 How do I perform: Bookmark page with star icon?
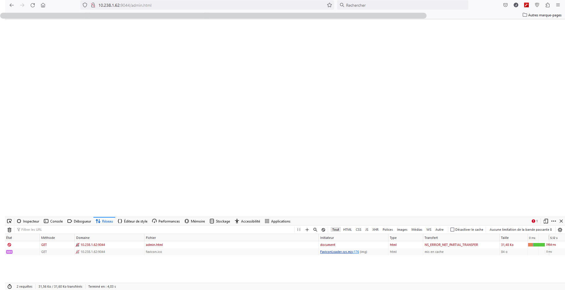click(329, 5)
